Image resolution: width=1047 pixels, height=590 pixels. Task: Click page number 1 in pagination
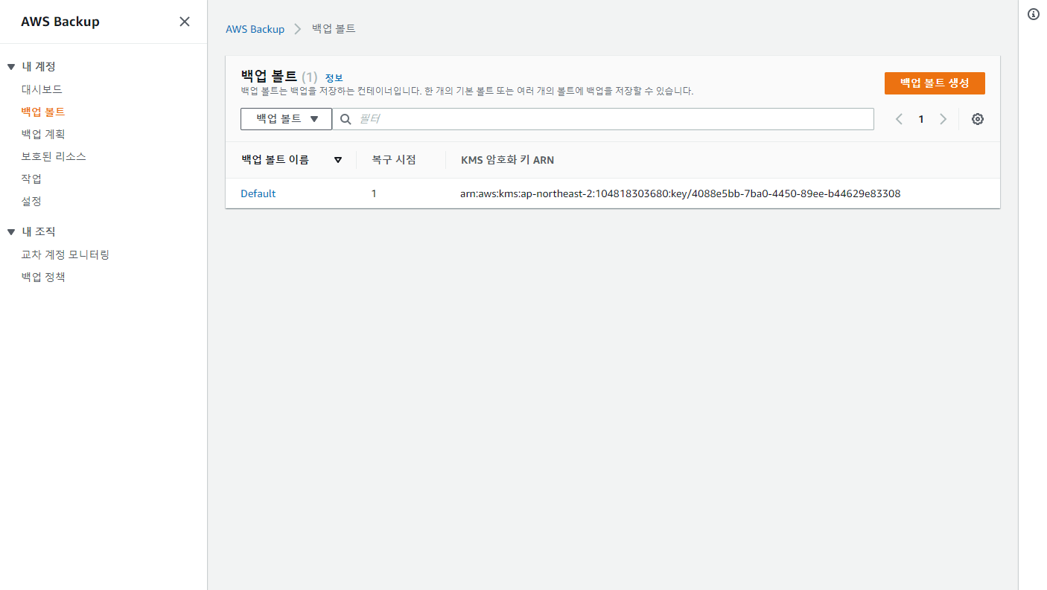[x=921, y=119]
